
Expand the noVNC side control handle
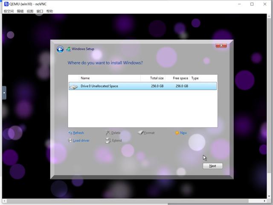coord(4,93)
